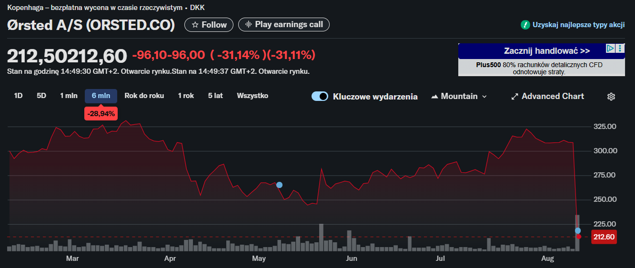The height and width of the screenshot is (268, 635).
Task: Switch chart to 5 lat
Action: coord(215,96)
